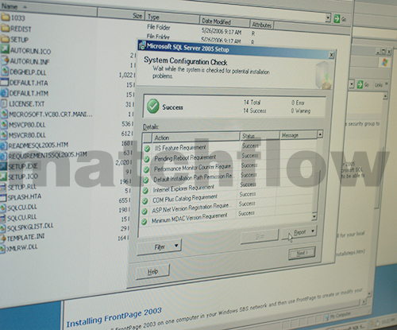This screenshot has height=330, width=397.
Task: Click the MSVCP80.DLL file icon
Action: pyautogui.click(x=4, y=124)
